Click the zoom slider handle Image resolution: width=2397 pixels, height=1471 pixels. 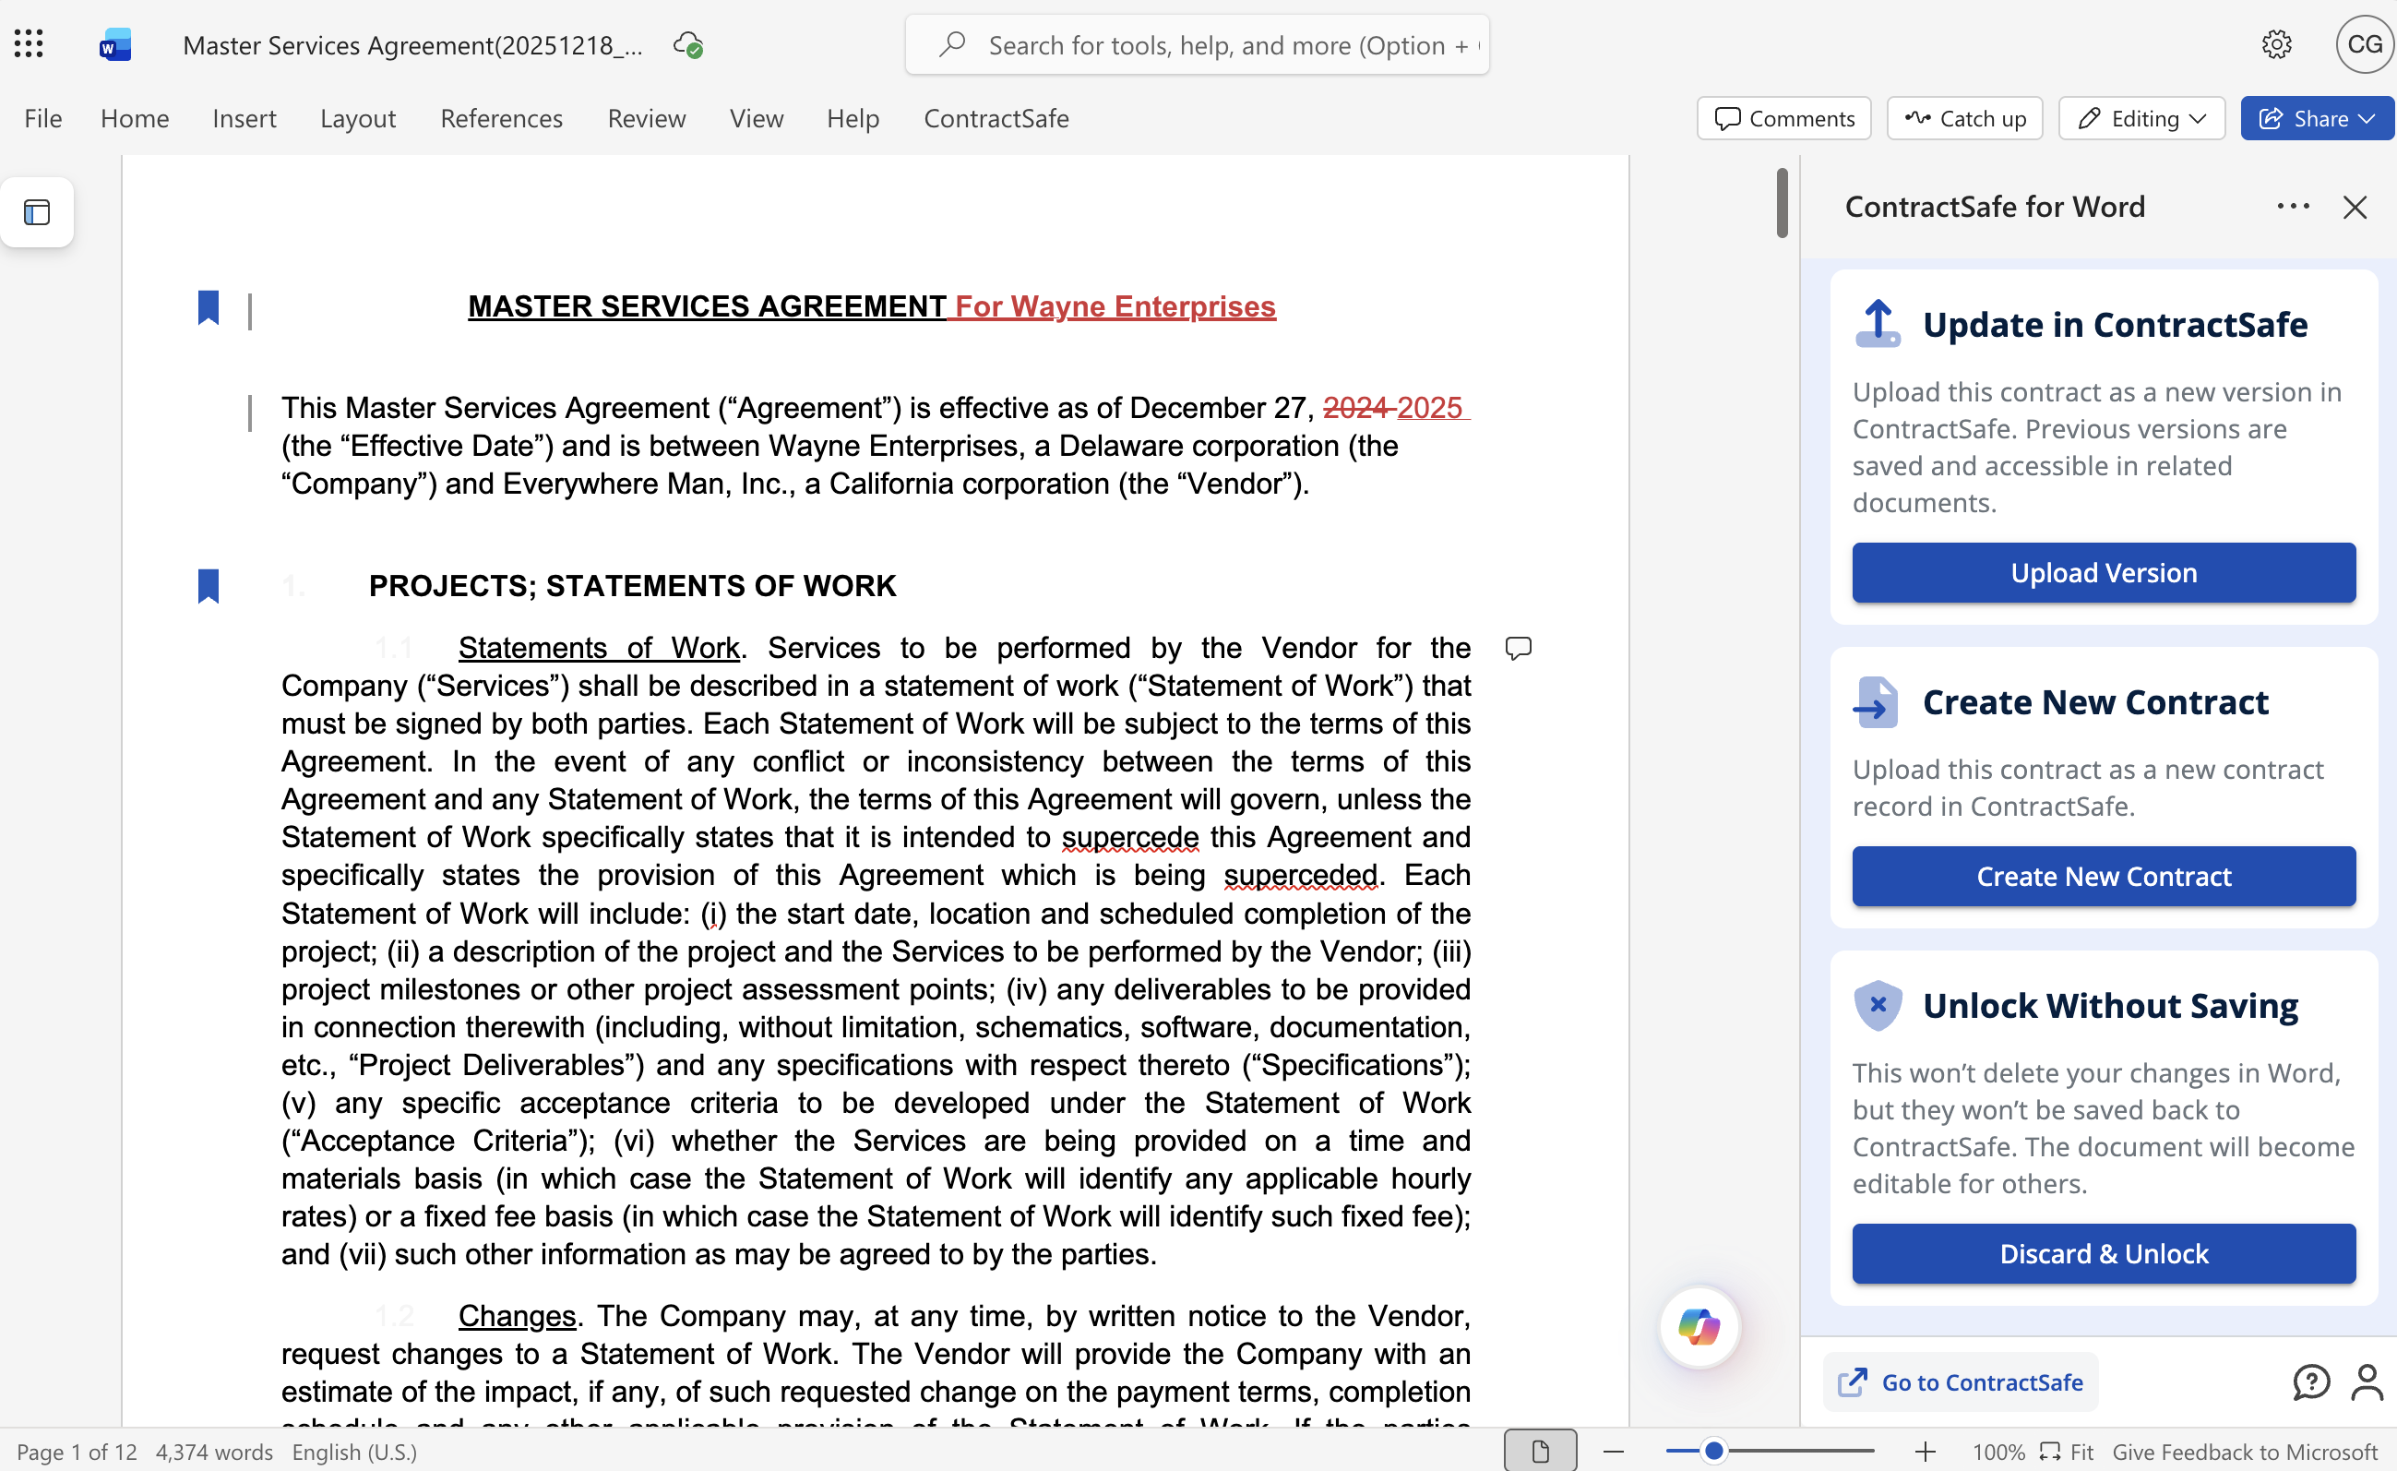coord(1714,1452)
